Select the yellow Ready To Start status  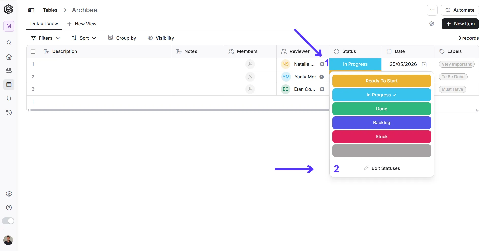(382, 81)
